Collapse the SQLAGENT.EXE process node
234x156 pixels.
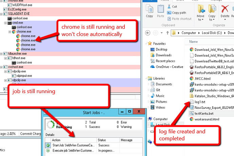coord(1,14)
